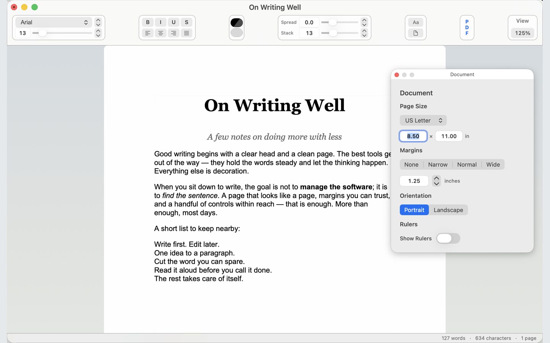550x343 pixels.
Task: Center align the text
Action: point(160,33)
